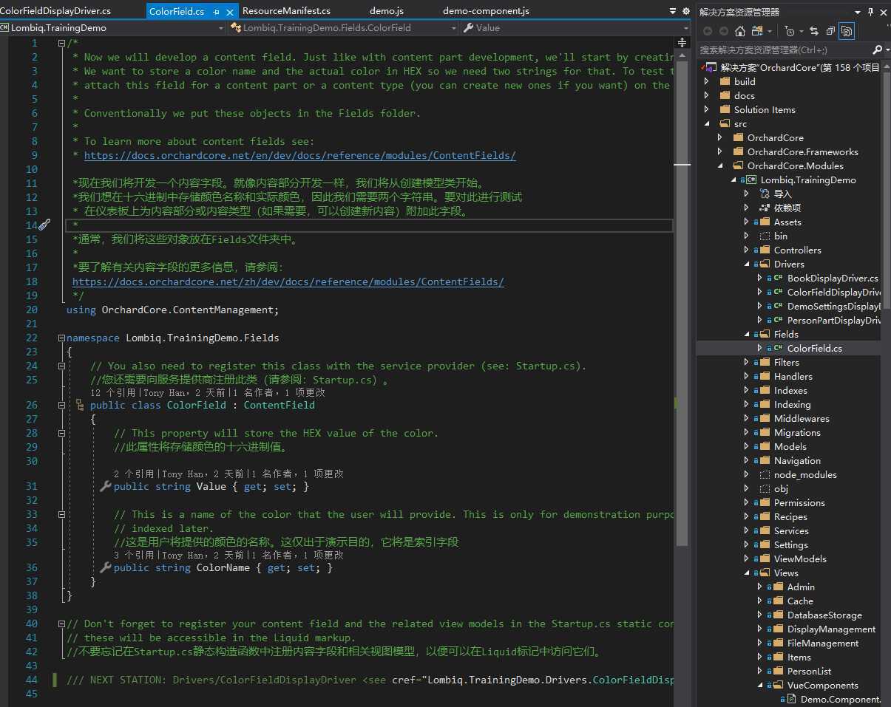Collapse the namespace block at line 22
The width and height of the screenshot is (891, 707).
tap(61, 338)
